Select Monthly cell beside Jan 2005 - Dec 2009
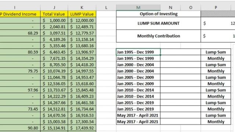The image size is (235, 132). click(216, 84)
